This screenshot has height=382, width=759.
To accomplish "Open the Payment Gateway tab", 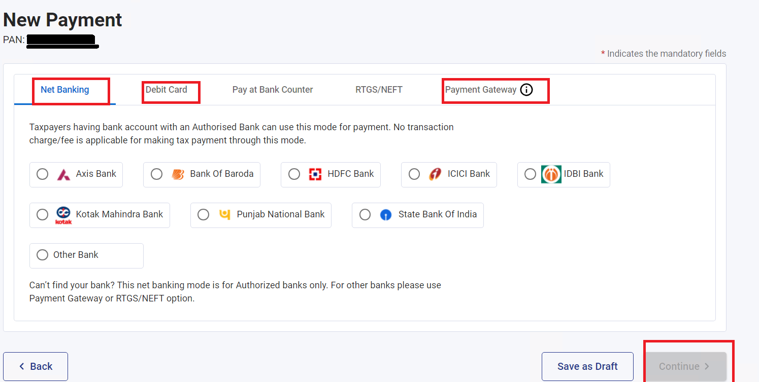I will [480, 90].
